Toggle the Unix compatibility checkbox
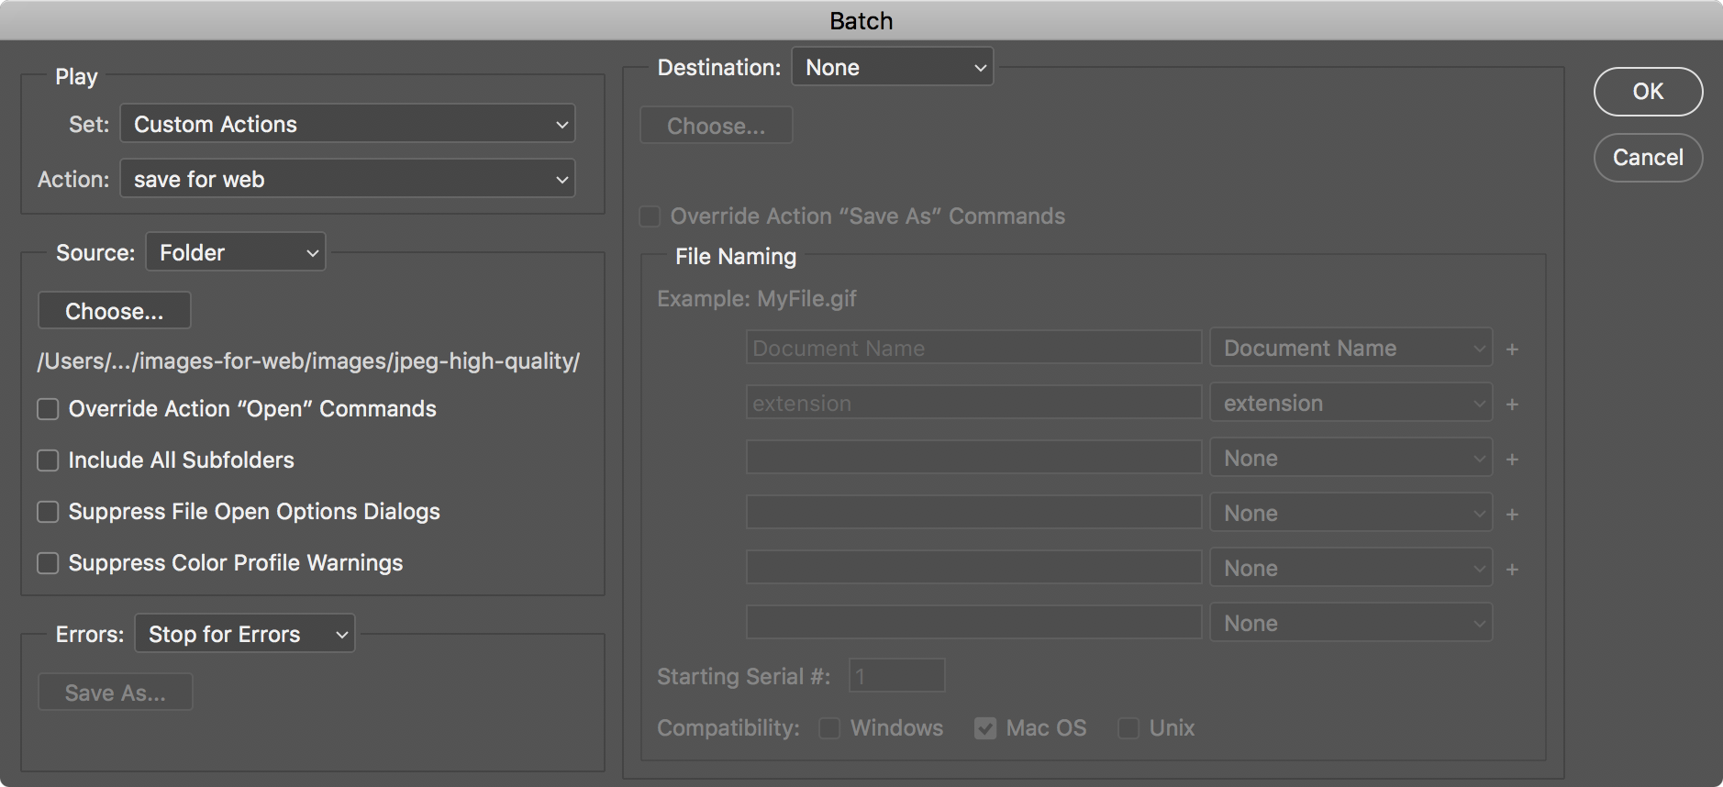The width and height of the screenshot is (1723, 787). pyautogui.click(x=1128, y=728)
